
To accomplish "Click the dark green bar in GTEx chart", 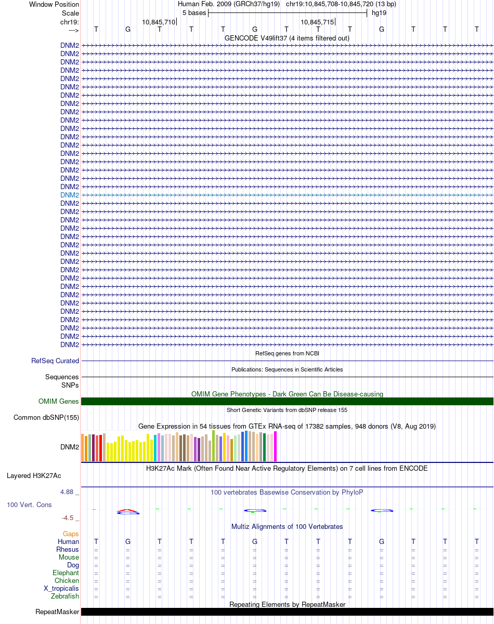I will point(265,447).
